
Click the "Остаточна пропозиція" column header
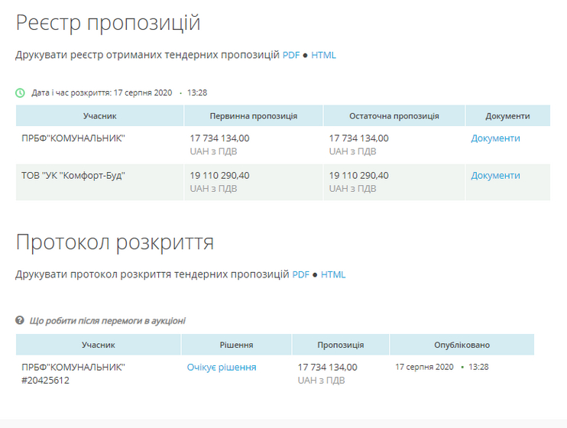point(394,116)
